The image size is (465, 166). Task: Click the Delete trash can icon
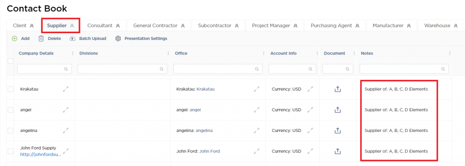pos(41,39)
